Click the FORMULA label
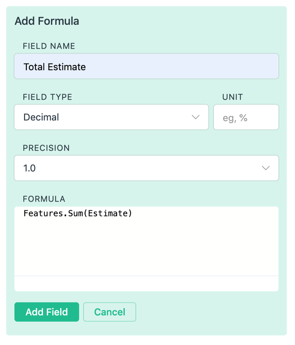This screenshot has height=345, width=295. (x=44, y=199)
